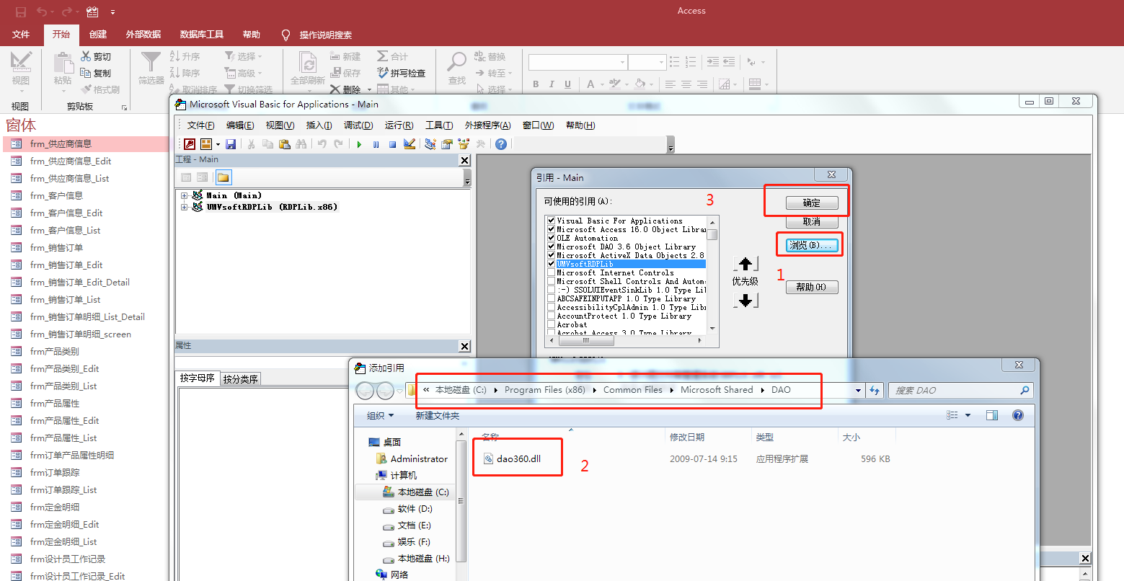Click the Find magnifier in Access ribbon
This screenshot has width=1124, height=581.
pyautogui.click(x=457, y=68)
